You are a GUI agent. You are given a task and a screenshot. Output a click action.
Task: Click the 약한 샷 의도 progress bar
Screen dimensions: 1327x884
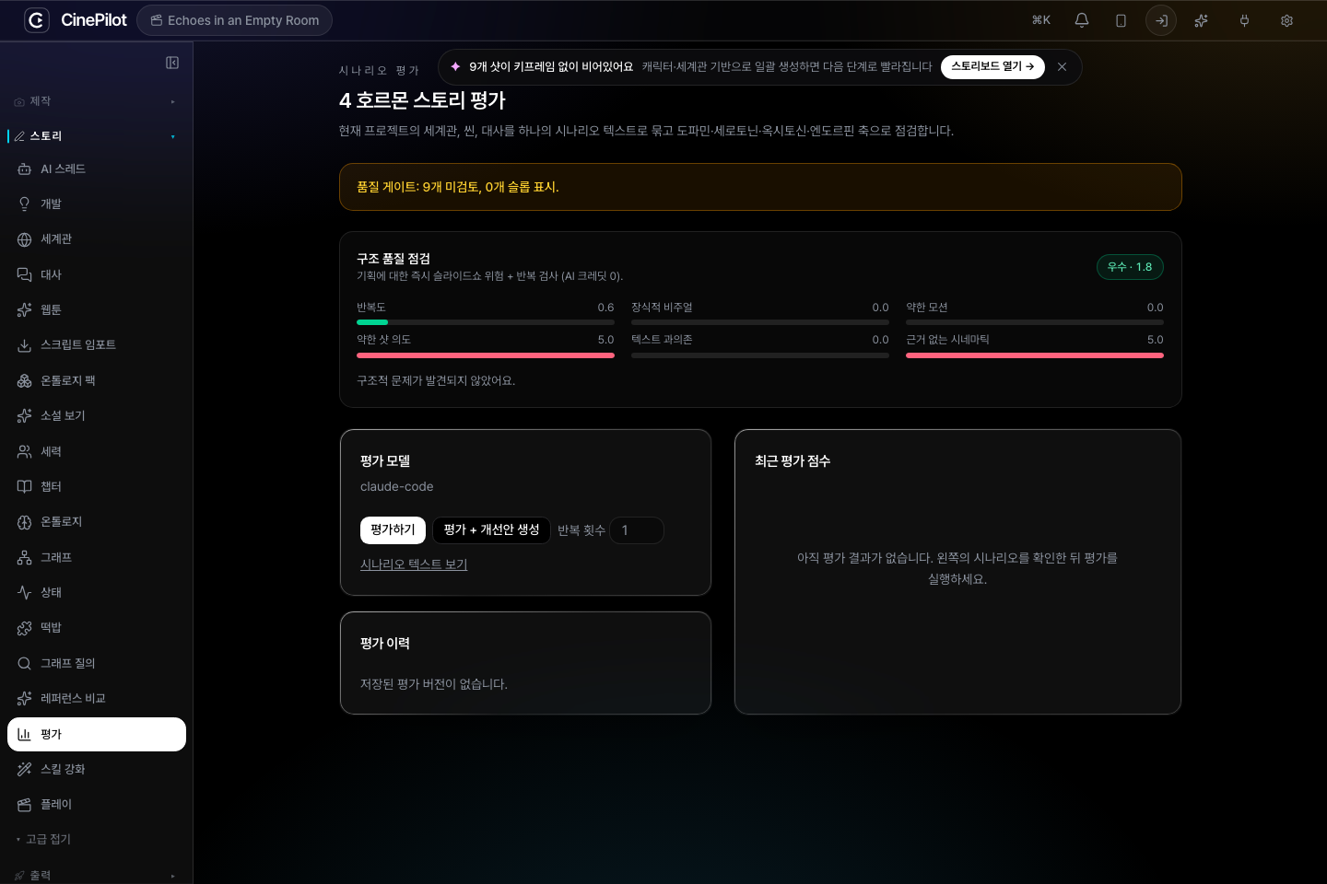(x=486, y=355)
